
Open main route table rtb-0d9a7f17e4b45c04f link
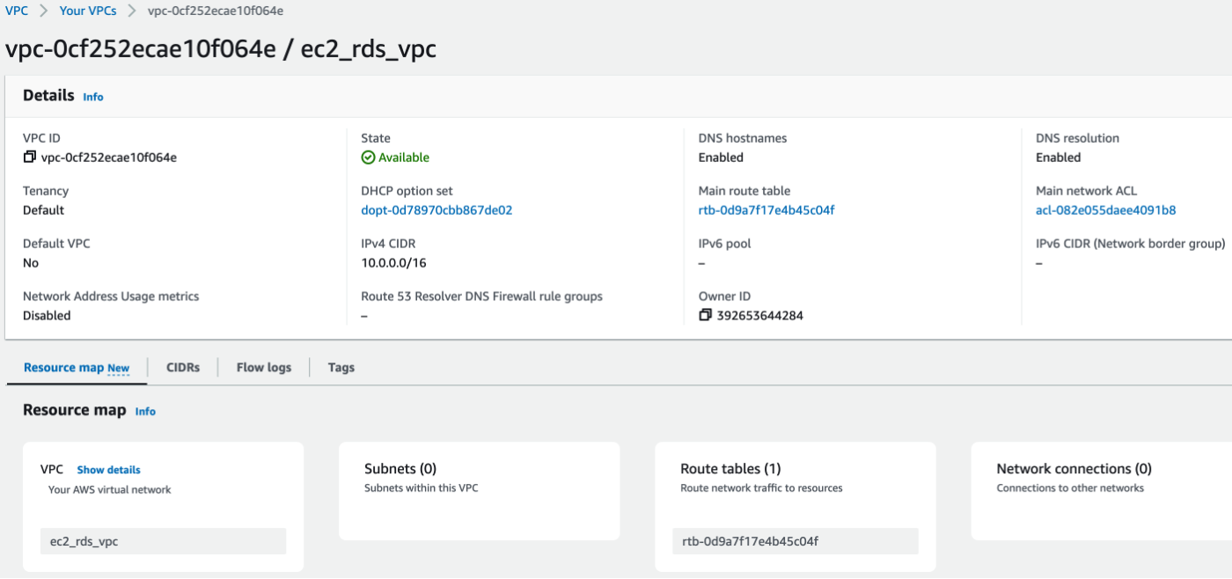pos(766,210)
